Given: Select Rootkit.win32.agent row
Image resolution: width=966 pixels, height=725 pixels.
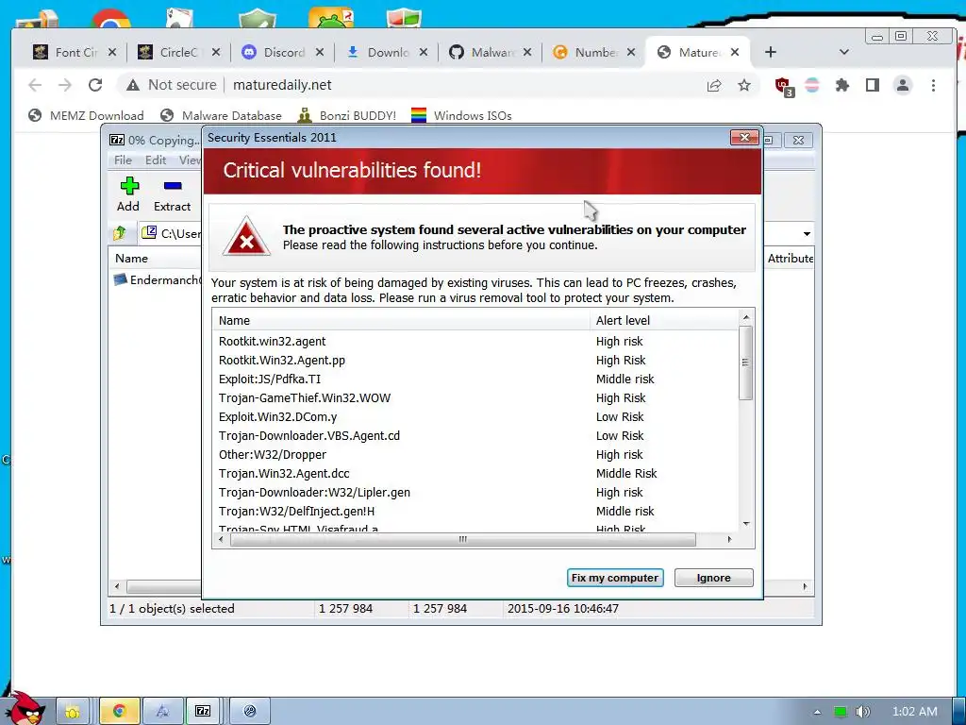Looking at the screenshot, I should 475,342.
